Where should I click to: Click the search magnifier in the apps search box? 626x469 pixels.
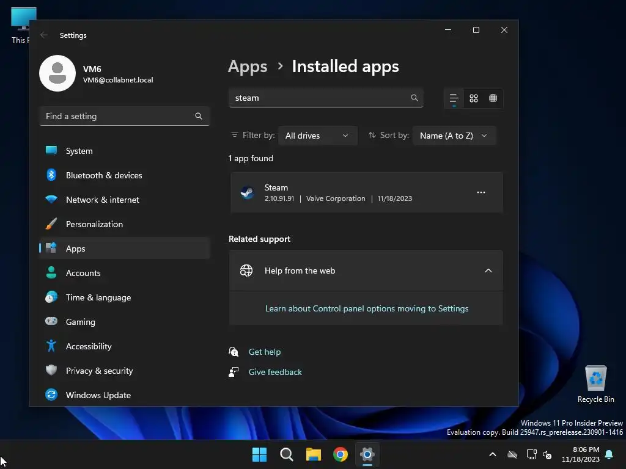point(414,98)
